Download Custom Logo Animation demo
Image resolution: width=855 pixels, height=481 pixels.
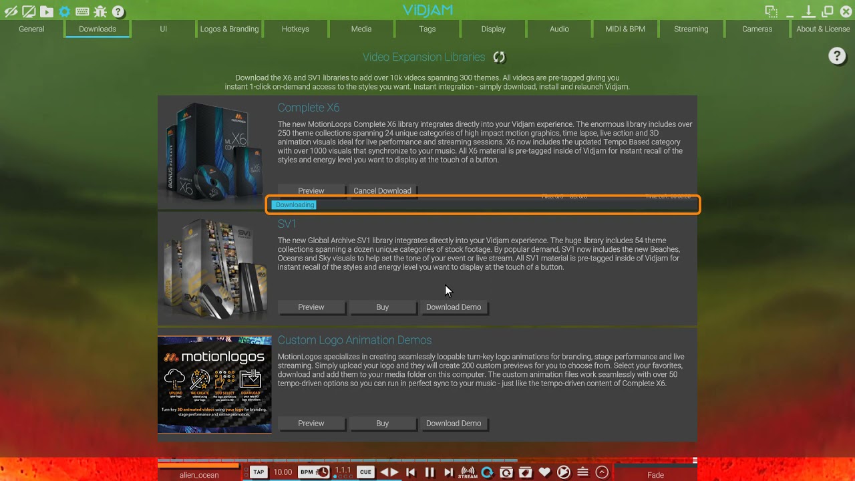pos(454,424)
